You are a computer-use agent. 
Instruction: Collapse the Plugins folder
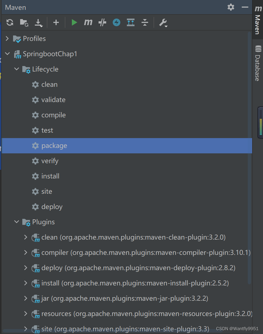[x=17, y=222]
